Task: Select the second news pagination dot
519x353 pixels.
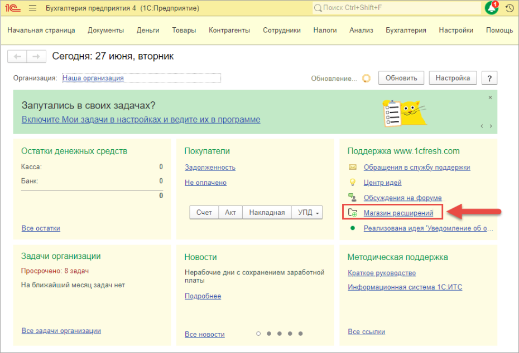Action: point(269,334)
